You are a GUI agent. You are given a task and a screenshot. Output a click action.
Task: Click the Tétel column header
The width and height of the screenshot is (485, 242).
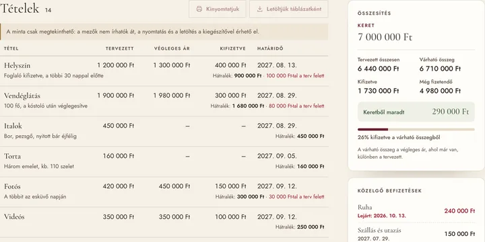point(11,48)
